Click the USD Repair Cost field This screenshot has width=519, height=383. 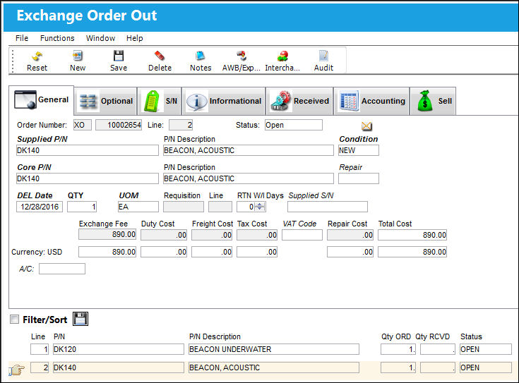[350, 252]
